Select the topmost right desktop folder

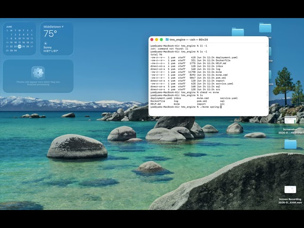click(265, 28)
